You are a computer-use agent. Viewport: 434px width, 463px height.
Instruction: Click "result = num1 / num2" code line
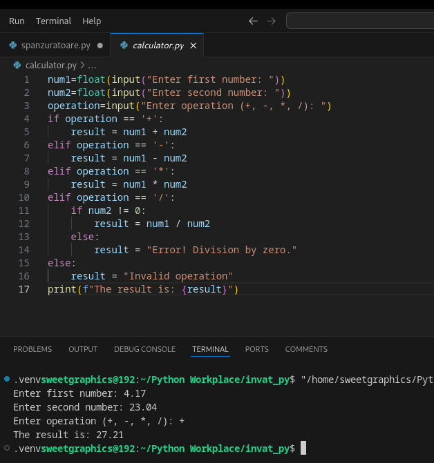[152, 224]
